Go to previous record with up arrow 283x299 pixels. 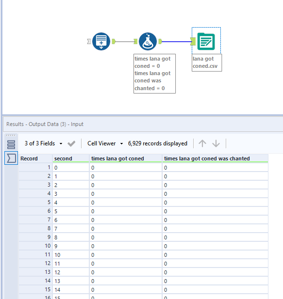coord(202,143)
